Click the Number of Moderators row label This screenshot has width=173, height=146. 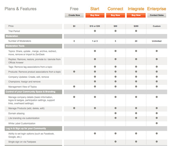point(20,41)
